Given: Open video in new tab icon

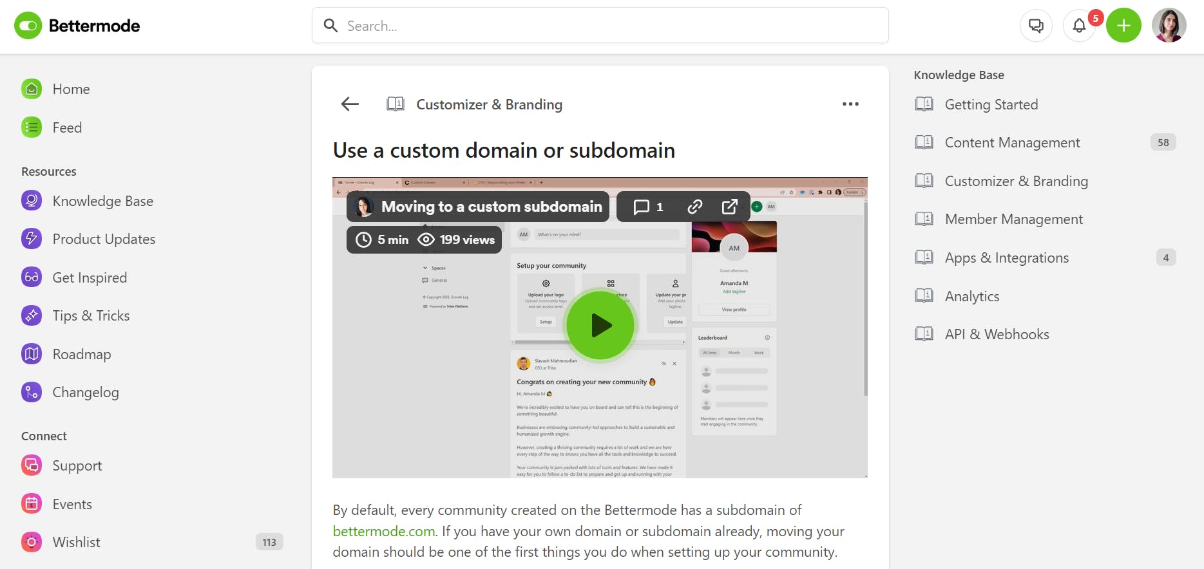Looking at the screenshot, I should tap(729, 207).
